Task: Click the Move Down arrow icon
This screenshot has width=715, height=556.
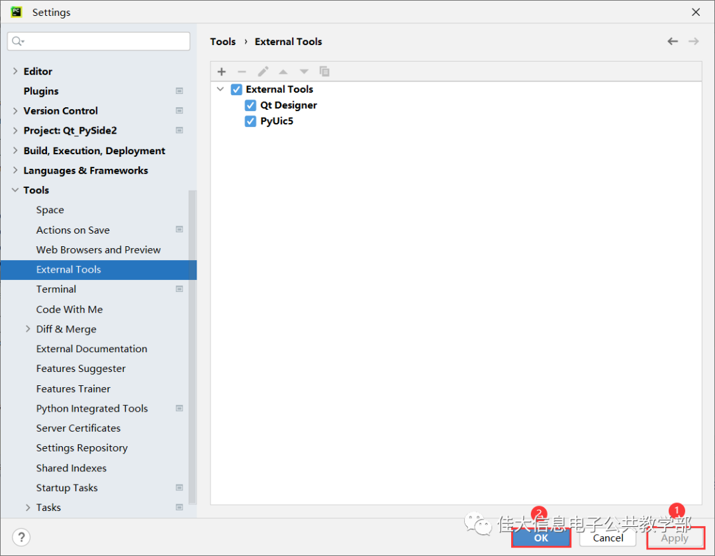Action: (304, 71)
